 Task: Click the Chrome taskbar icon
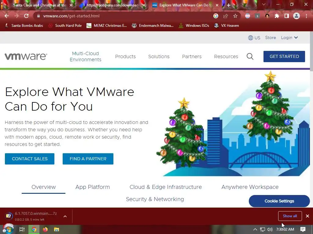34,229
